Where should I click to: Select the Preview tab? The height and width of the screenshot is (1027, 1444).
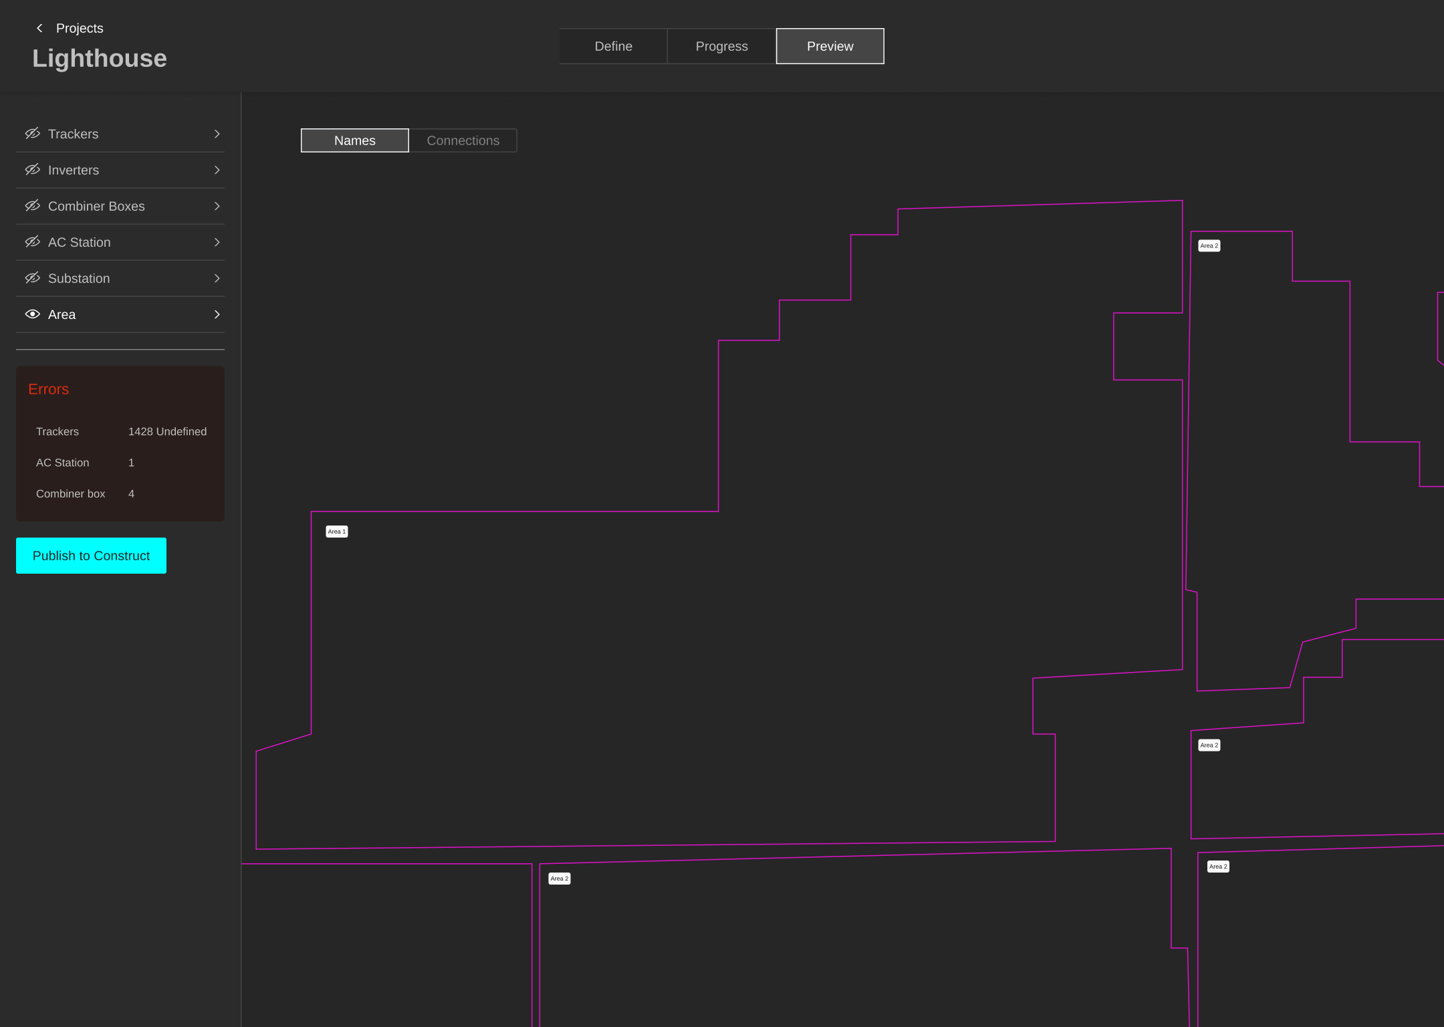(830, 46)
